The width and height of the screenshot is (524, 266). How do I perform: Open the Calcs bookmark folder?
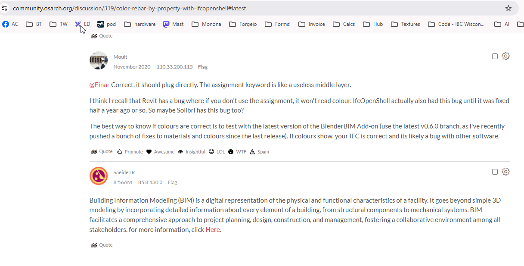(344, 24)
